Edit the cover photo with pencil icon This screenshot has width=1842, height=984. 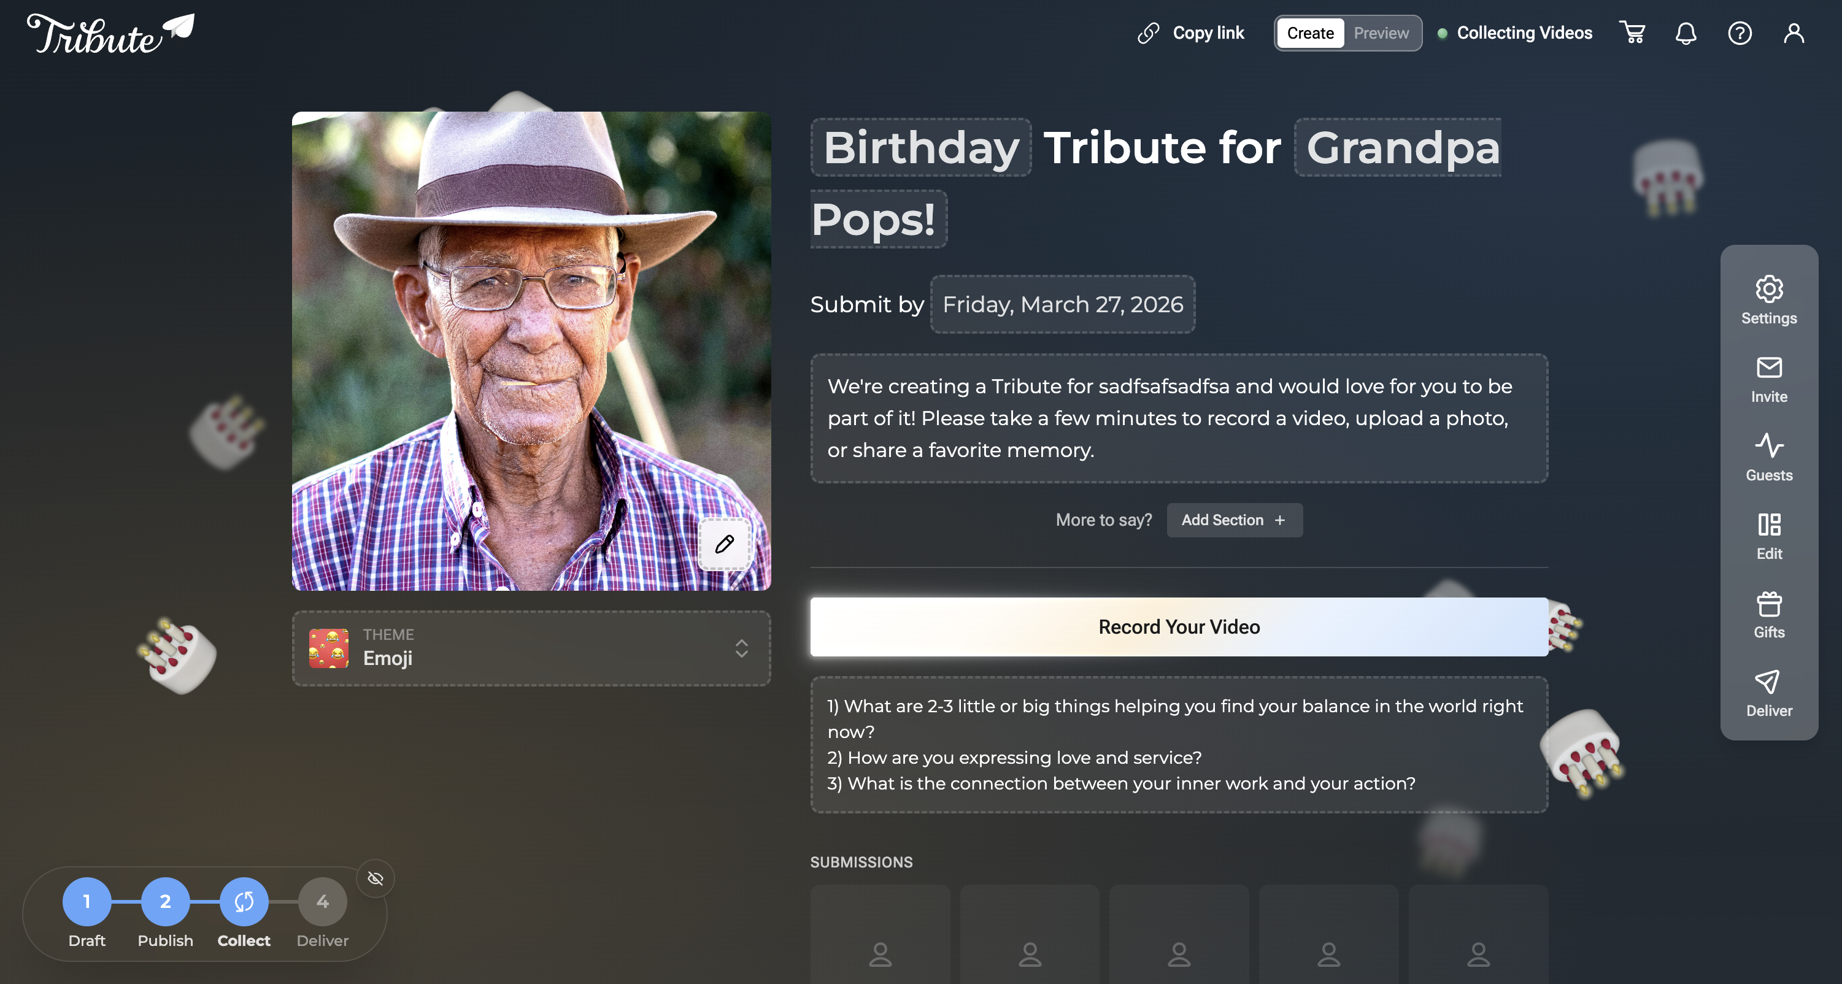(x=725, y=544)
